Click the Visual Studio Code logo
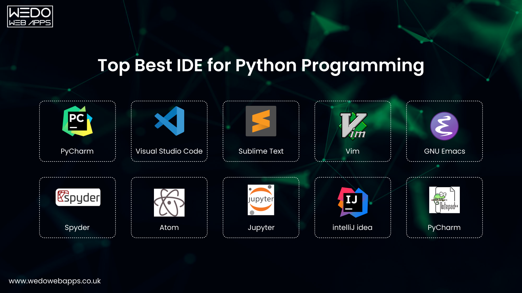 169,121
